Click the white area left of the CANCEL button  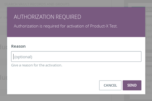(54, 85)
